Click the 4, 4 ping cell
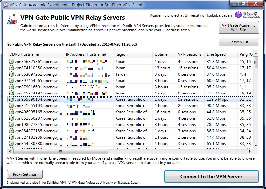 [x=243, y=74]
